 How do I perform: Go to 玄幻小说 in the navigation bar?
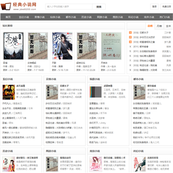click(24, 17)
